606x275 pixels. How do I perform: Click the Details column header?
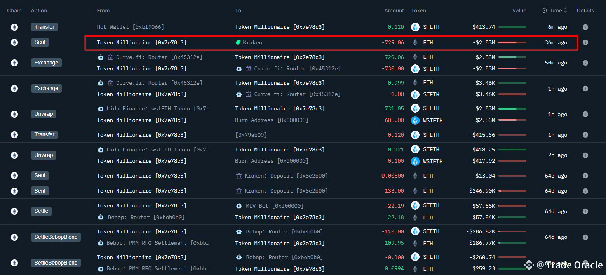(585, 11)
